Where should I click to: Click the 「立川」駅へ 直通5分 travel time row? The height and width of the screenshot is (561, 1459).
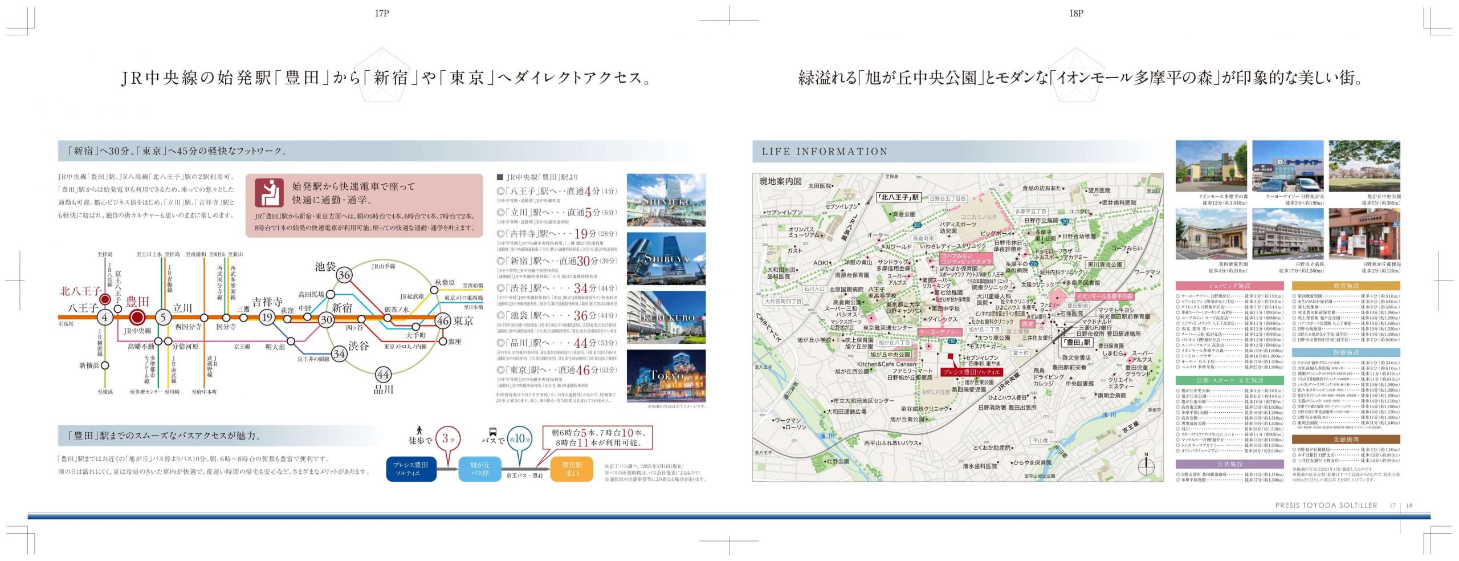(x=557, y=212)
